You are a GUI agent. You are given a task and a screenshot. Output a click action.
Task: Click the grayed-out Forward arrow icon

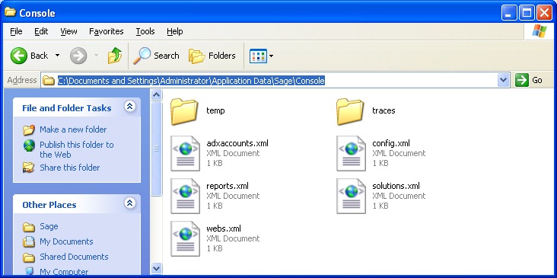tap(78, 56)
